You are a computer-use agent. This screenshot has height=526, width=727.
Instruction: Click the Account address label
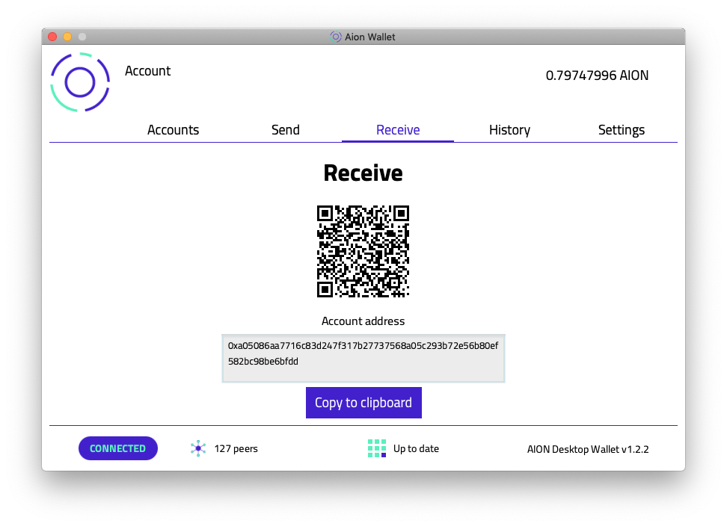click(363, 321)
